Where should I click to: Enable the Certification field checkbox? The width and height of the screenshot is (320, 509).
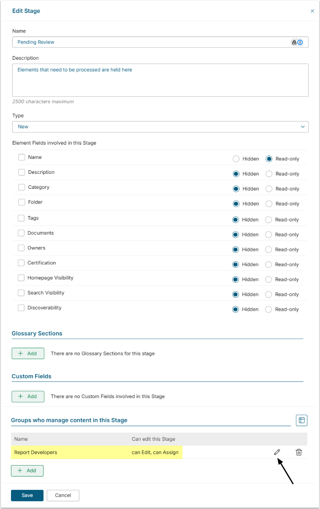(21, 263)
